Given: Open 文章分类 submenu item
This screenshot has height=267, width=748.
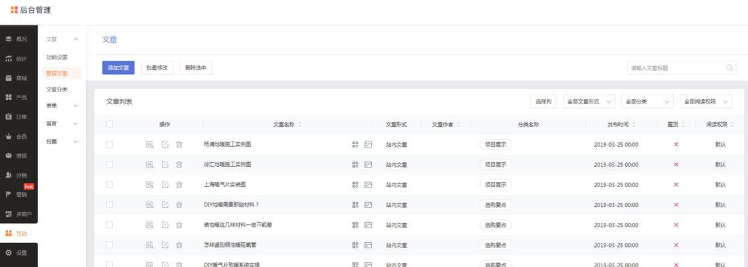Looking at the screenshot, I should (57, 89).
